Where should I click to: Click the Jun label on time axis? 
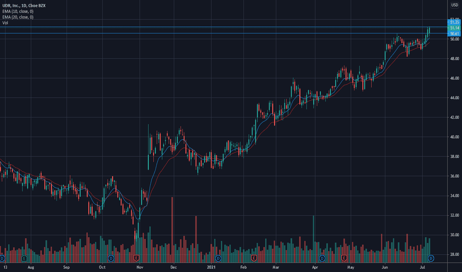click(385, 267)
